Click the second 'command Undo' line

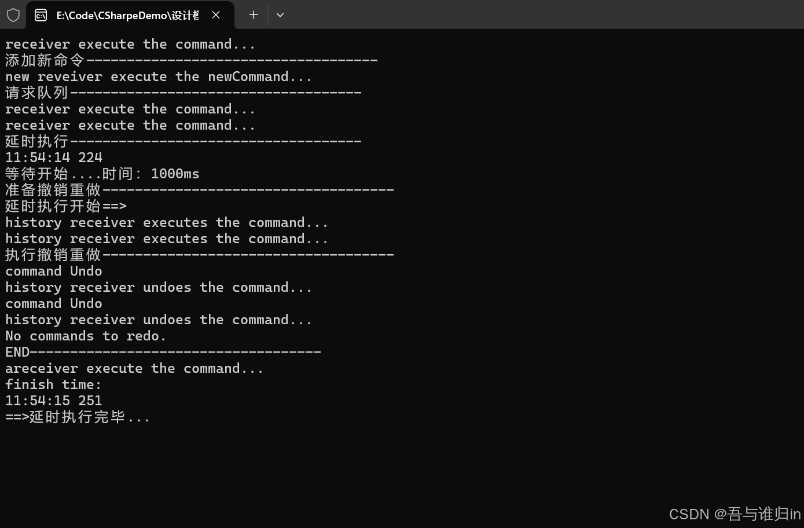(x=54, y=303)
